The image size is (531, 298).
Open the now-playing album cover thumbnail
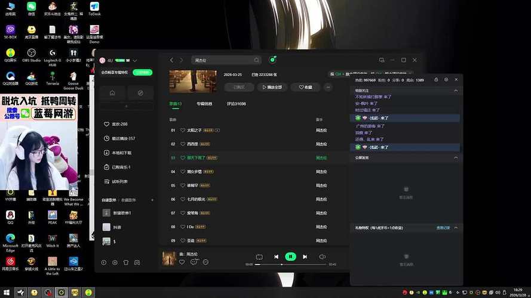pos(169,259)
